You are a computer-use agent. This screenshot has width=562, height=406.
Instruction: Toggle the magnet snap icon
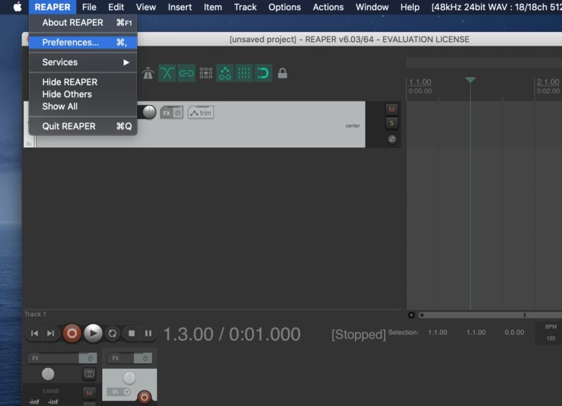click(263, 73)
